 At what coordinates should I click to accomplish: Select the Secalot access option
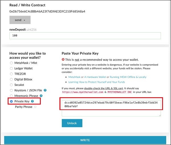(11, 85)
